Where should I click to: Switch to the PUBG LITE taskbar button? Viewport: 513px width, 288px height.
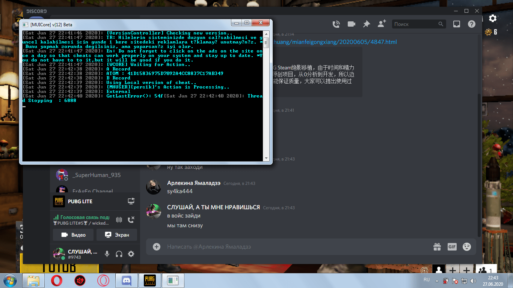(x=150, y=280)
